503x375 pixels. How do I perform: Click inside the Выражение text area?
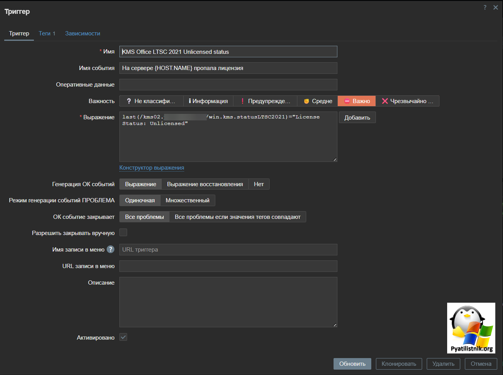[x=228, y=137]
